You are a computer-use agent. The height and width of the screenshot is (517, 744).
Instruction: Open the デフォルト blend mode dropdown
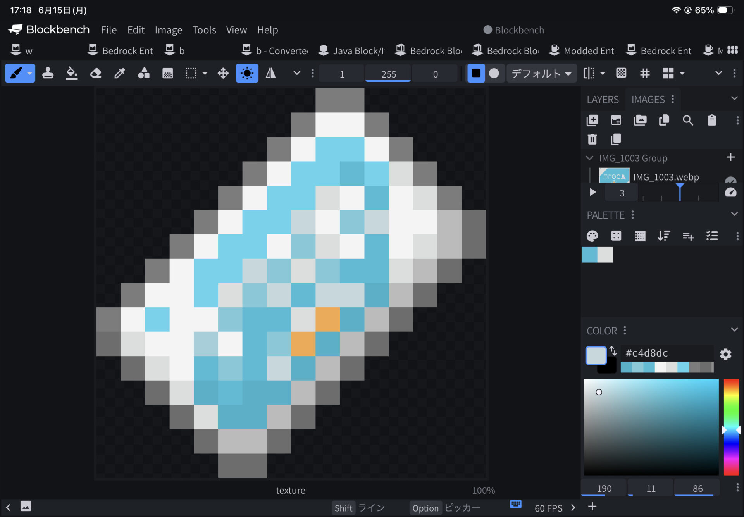pos(541,73)
